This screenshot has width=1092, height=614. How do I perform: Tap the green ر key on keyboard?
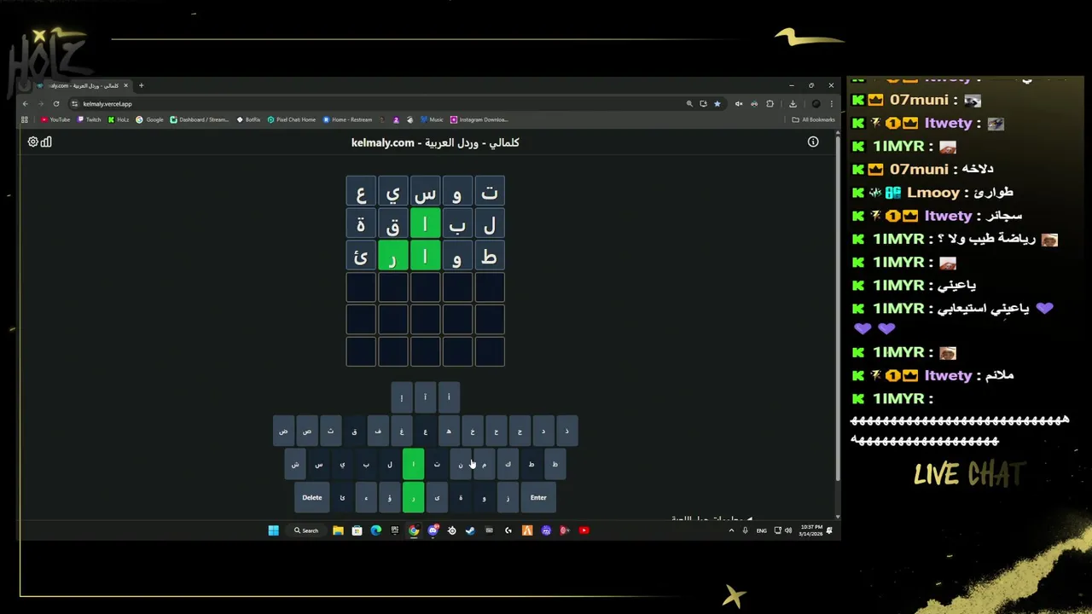[413, 497]
